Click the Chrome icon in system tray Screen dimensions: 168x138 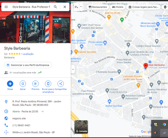[x=164, y=124]
